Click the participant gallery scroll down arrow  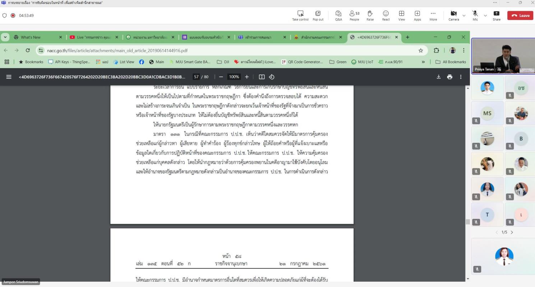467,279
